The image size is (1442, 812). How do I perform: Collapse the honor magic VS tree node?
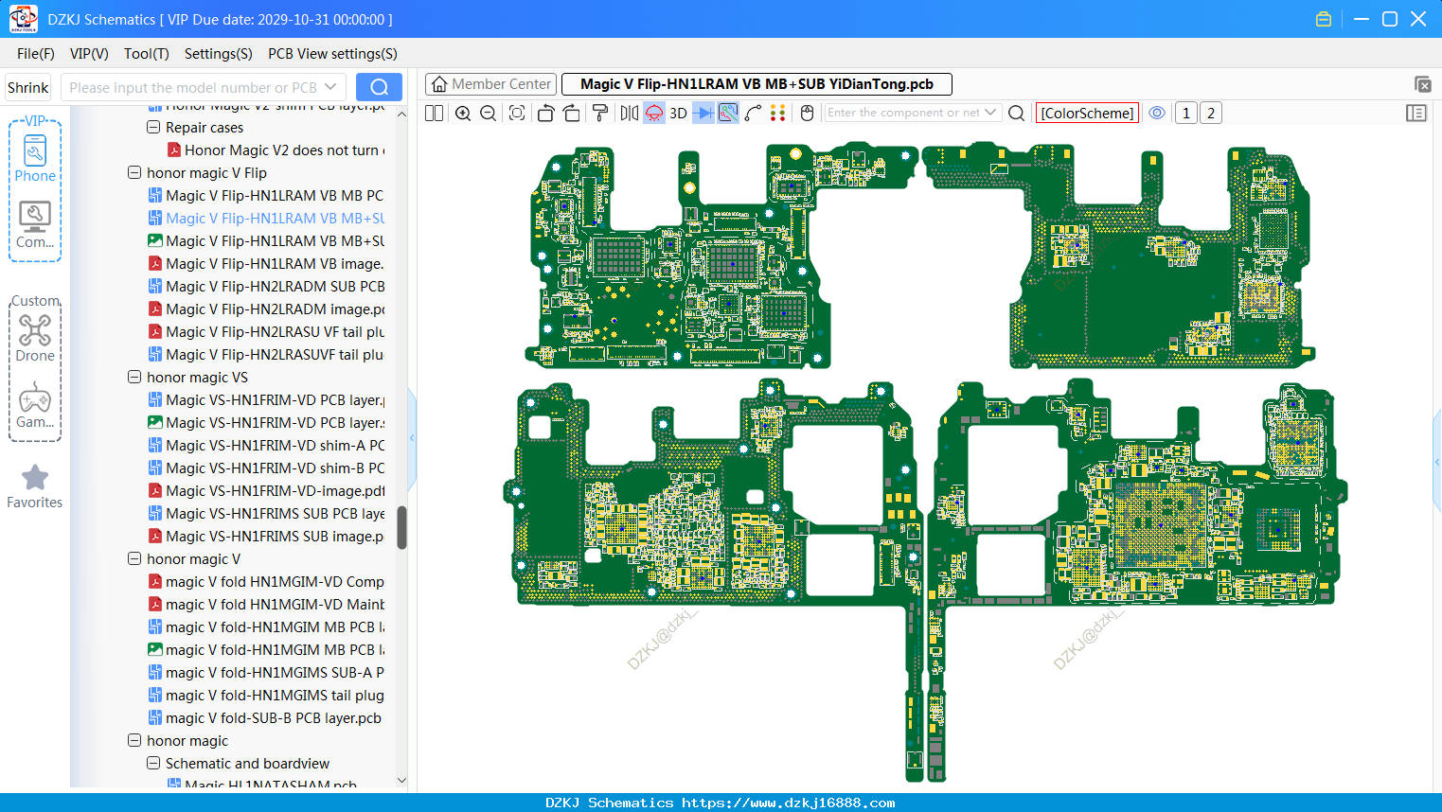pyautogui.click(x=134, y=378)
